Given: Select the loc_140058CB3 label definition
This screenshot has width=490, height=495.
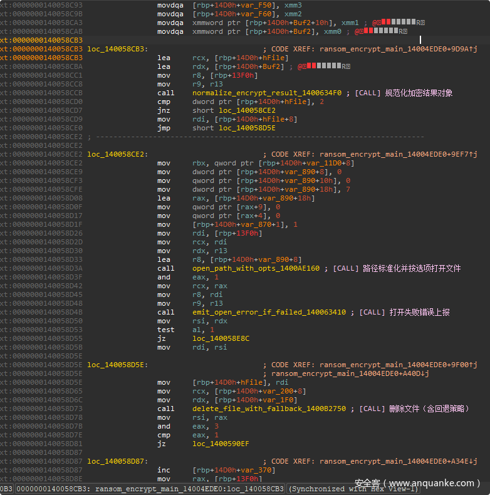Looking at the screenshot, I should (117, 49).
